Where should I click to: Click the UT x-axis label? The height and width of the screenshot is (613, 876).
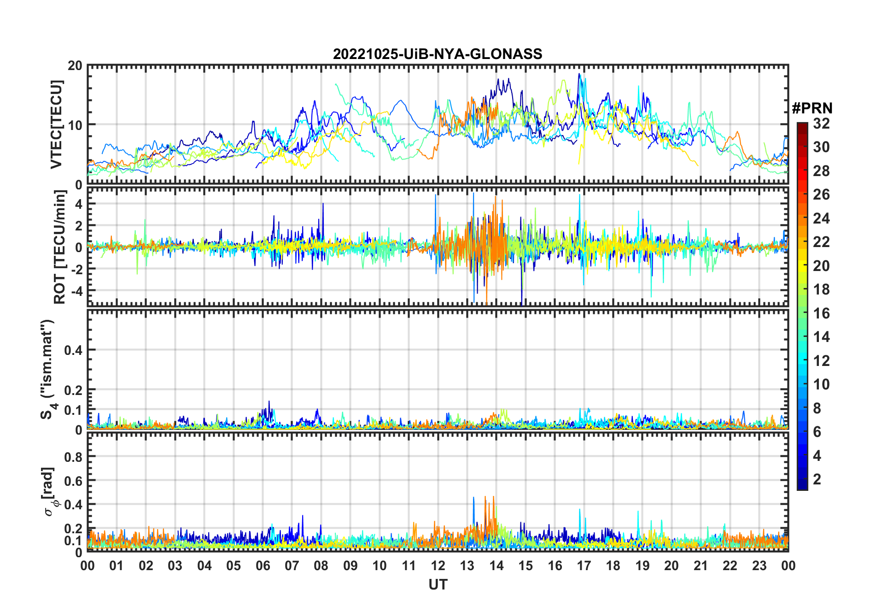click(438, 584)
